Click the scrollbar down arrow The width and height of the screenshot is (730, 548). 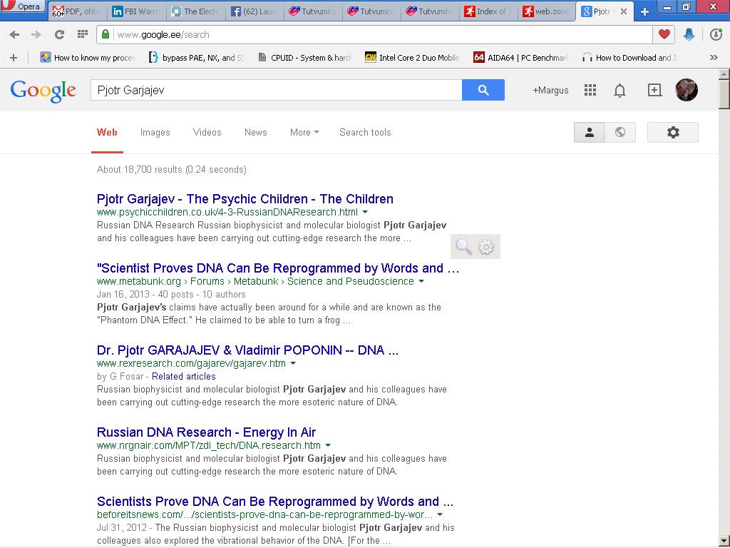(x=724, y=541)
